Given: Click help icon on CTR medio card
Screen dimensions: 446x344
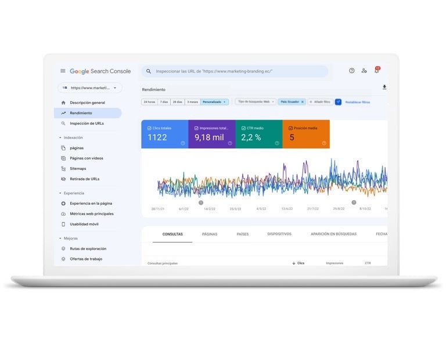Looking at the screenshot, I should (x=277, y=143).
